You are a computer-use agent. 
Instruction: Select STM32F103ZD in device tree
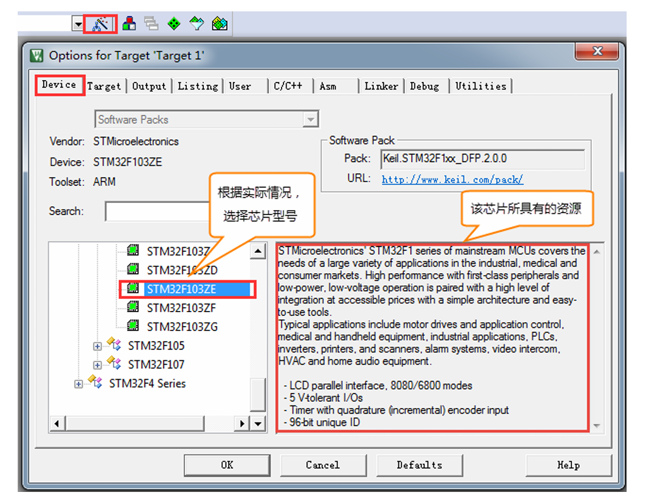click(x=182, y=270)
